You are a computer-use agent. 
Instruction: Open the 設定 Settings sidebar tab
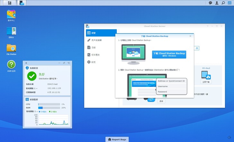coord(93,62)
